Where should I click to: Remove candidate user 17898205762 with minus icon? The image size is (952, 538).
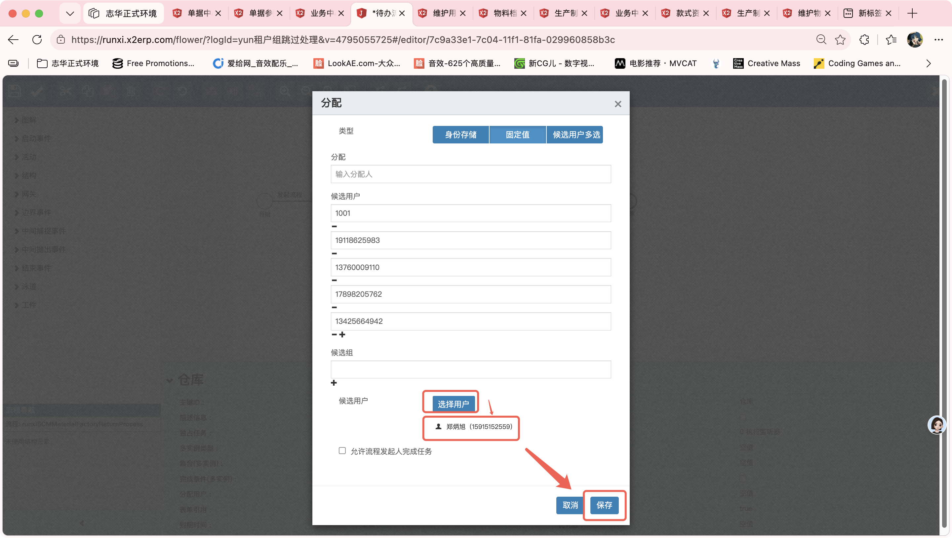334,307
